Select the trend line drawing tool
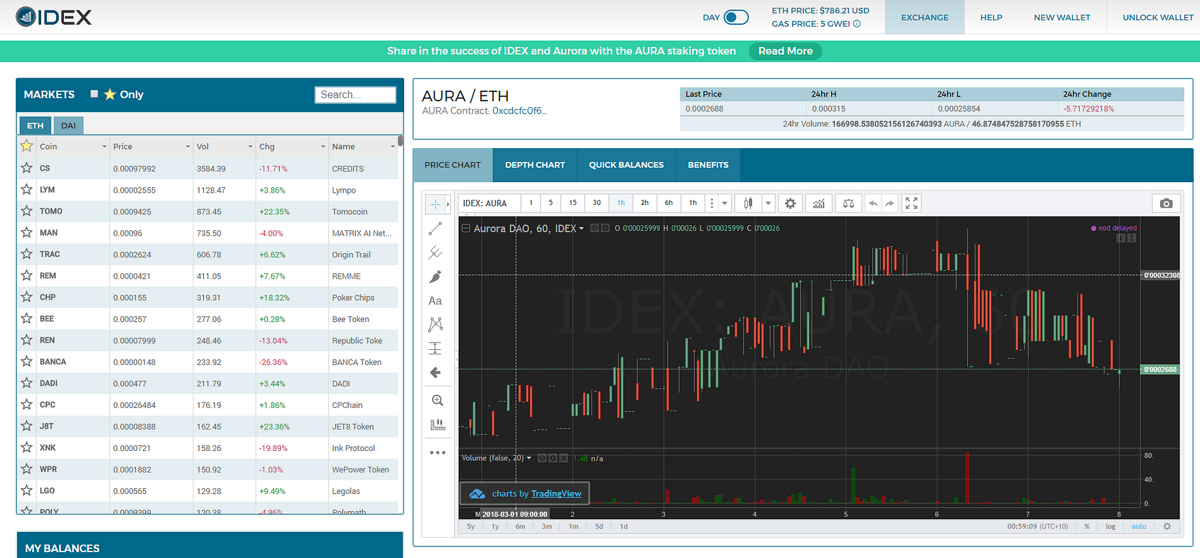 click(x=435, y=228)
